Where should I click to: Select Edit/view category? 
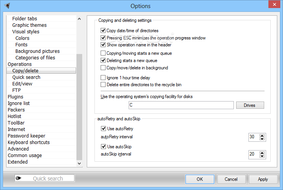pos(22,84)
